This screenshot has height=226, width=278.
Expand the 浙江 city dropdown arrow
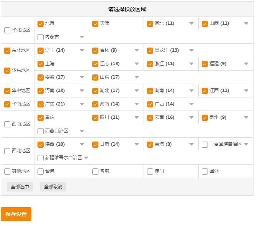tap(191, 64)
